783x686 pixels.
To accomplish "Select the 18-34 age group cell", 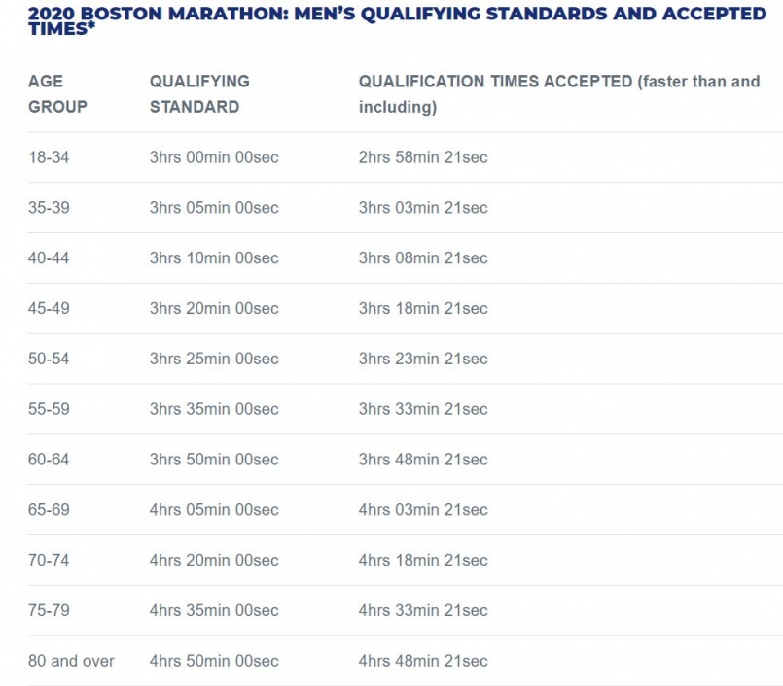I will click(x=49, y=157).
